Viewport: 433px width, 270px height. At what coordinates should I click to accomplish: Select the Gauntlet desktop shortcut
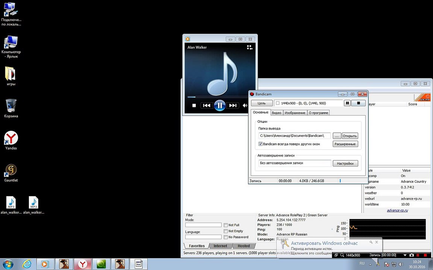coord(11,173)
